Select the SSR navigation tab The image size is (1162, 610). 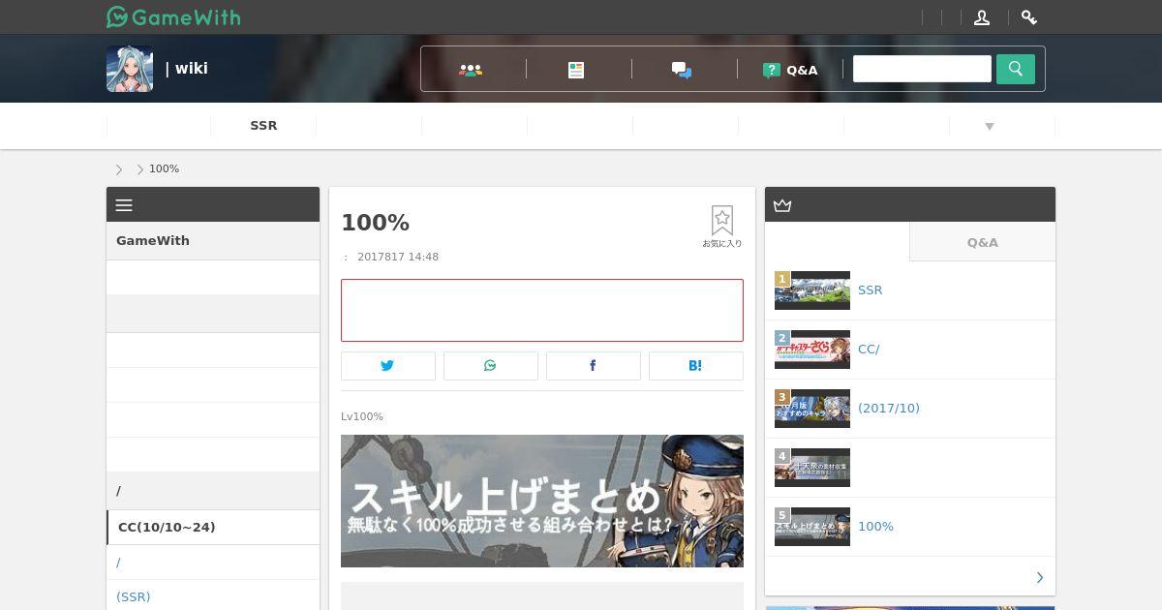[263, 126]
